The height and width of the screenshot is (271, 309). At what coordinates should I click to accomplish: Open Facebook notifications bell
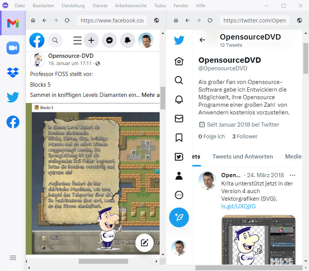point(128,40)
